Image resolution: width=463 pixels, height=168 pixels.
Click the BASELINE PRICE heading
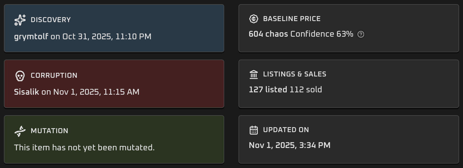tap(292, 19)
